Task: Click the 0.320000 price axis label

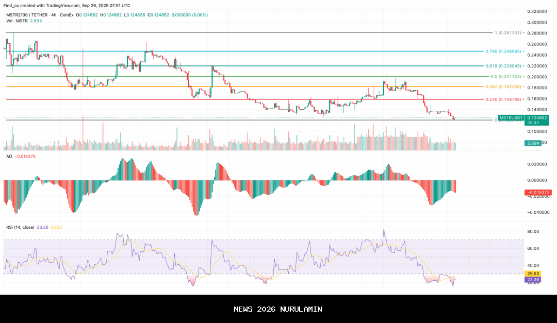Action: pos(537,11)
